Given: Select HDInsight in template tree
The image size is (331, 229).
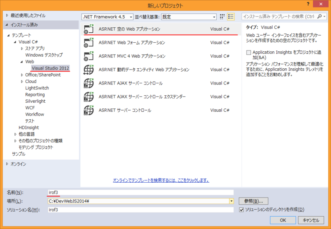Looking at the screenshot, I should [x=29, y=128].
